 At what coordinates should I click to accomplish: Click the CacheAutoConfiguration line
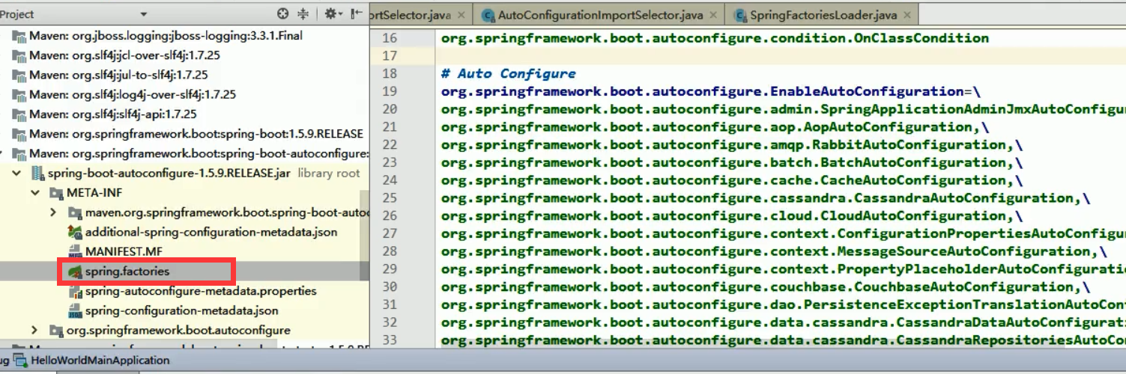click(732, 180)
